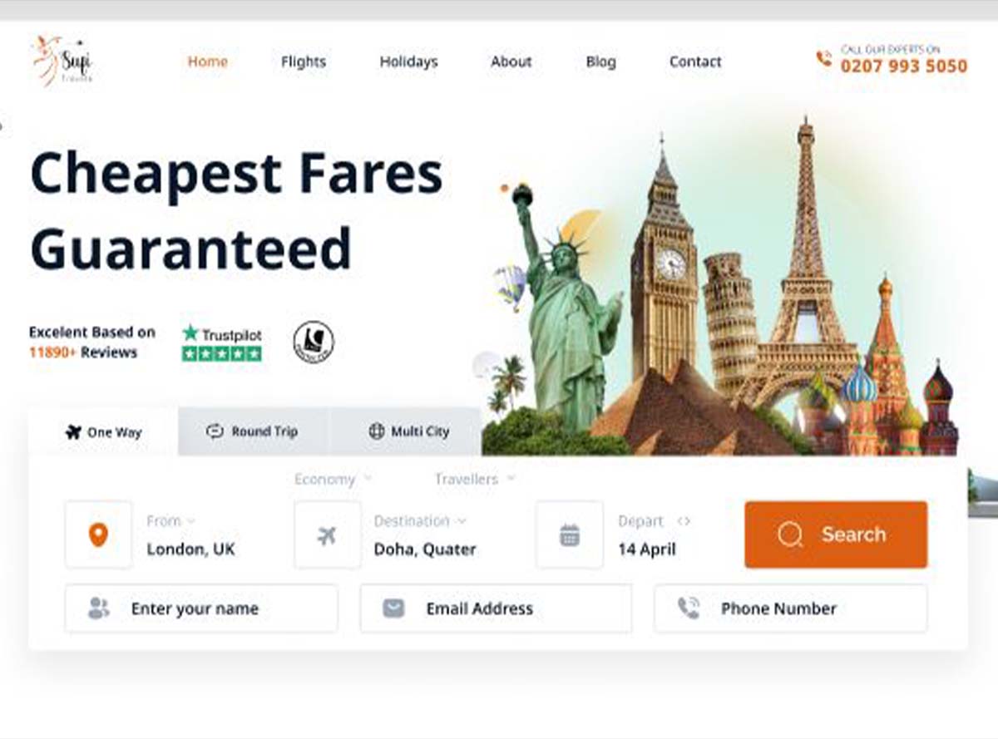Click the round black certification badge
Screen dimensions: 998x739
pyautogui.click(x=314, y=342)
